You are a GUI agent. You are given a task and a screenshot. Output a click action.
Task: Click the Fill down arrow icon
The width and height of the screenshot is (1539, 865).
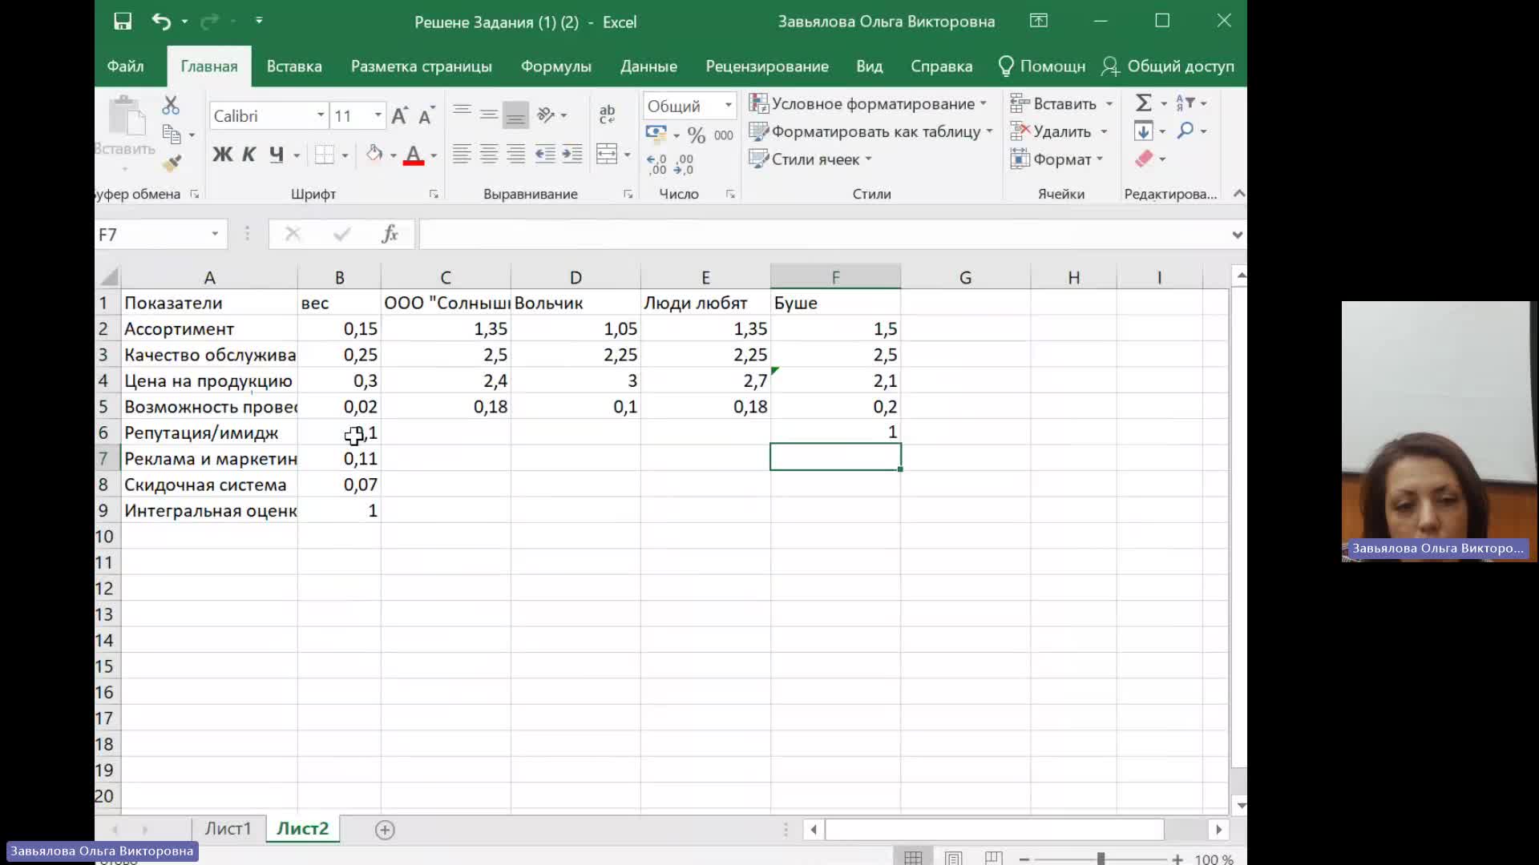tap(1144, 131)
